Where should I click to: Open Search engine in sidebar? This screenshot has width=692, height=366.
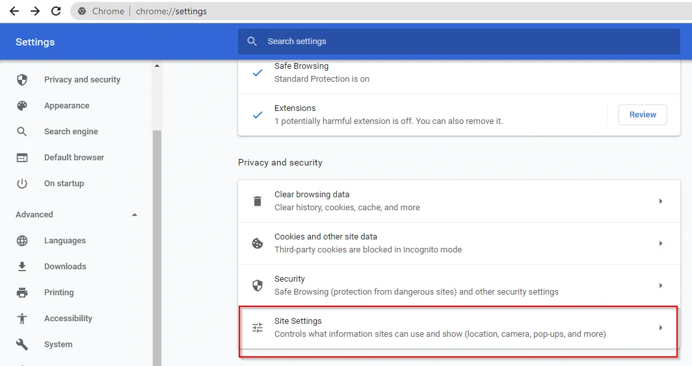[x=71, y=132]
